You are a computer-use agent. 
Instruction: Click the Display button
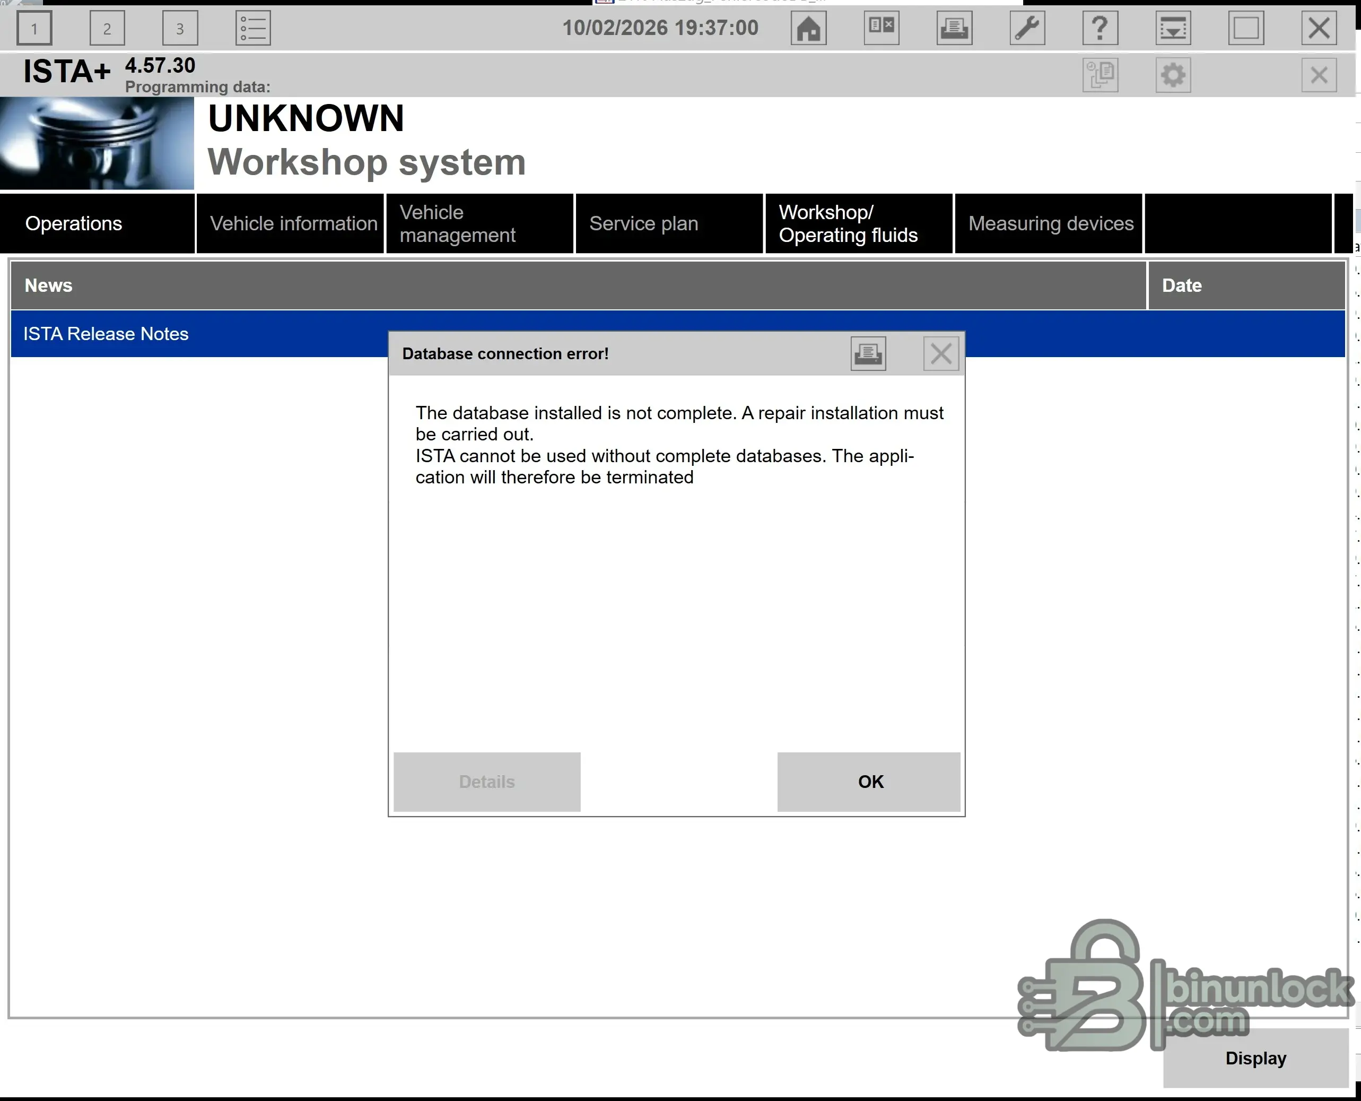(1255, 1059)
